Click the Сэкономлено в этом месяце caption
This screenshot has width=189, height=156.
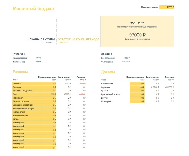(137, 39)
